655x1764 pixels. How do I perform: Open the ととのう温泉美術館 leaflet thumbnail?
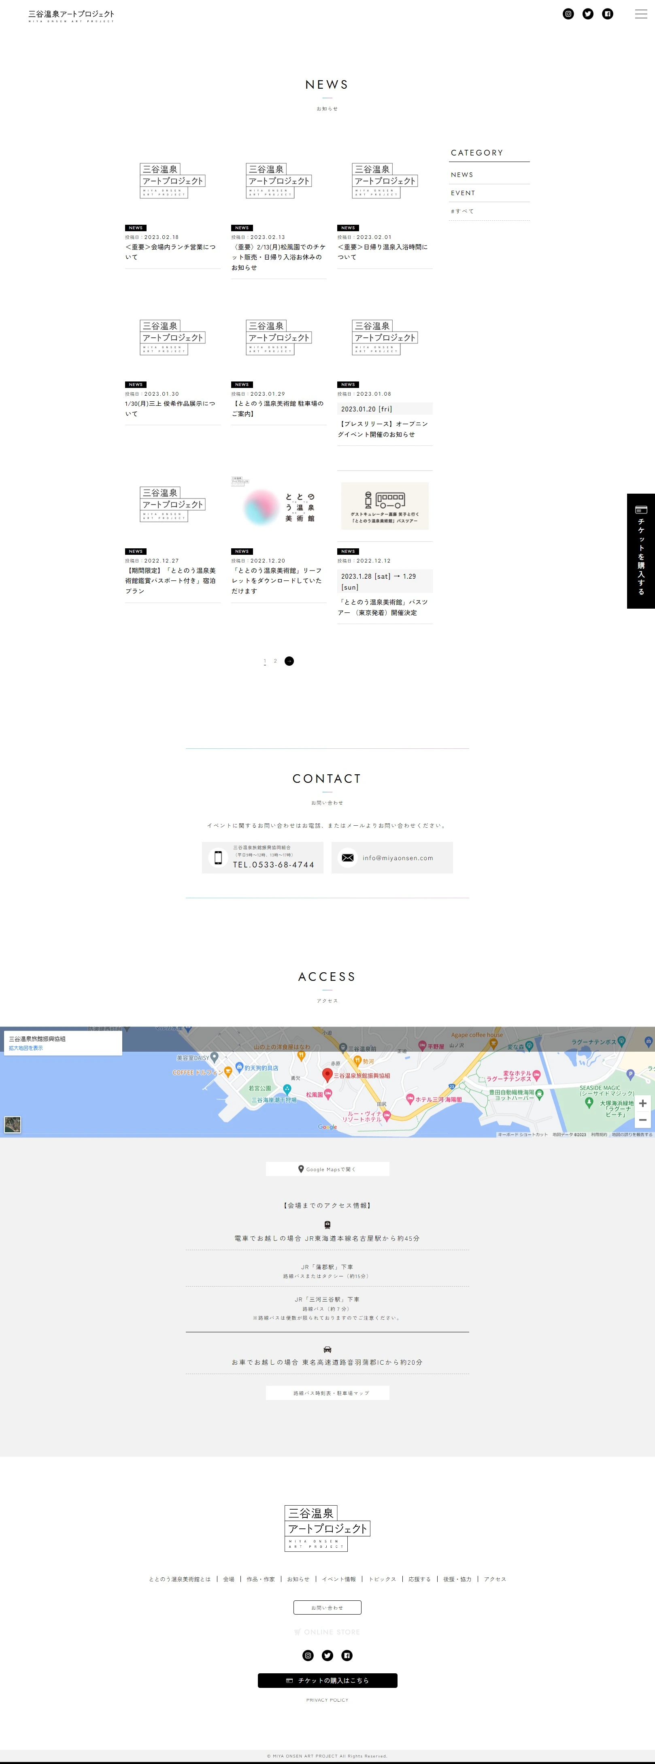point(279,506)
